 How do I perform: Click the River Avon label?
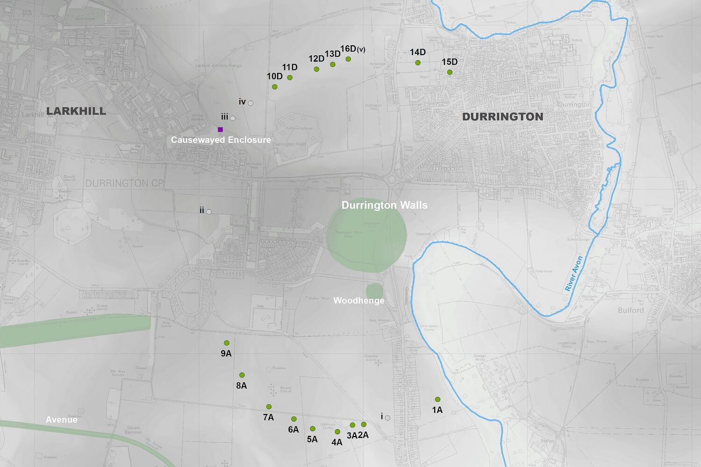point(574,274)
